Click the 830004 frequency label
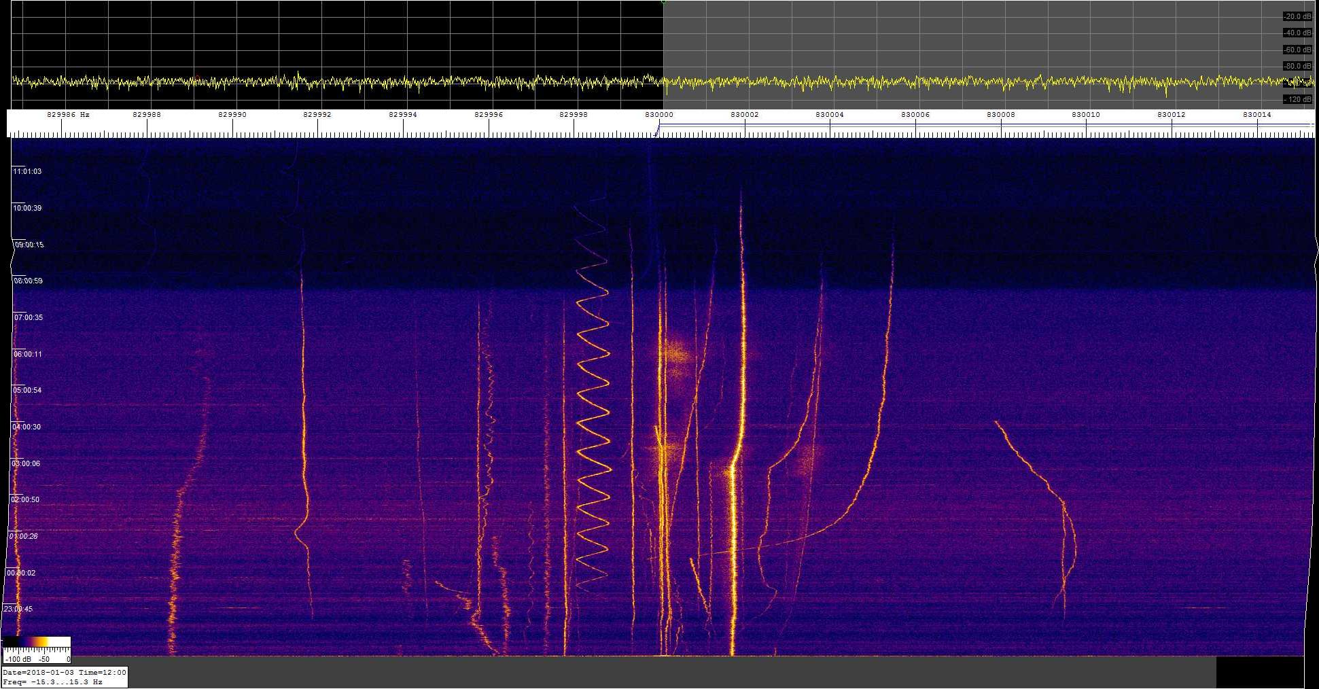 [x=830, y=115]
